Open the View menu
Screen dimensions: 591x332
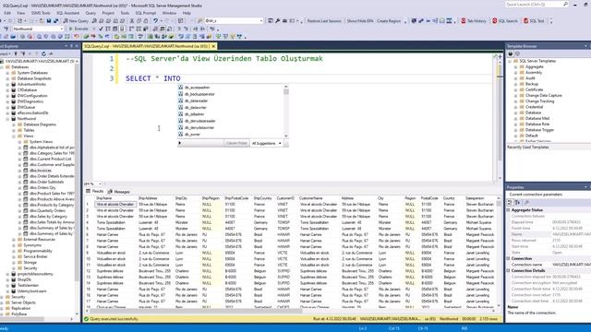click(x=20, y=13)
